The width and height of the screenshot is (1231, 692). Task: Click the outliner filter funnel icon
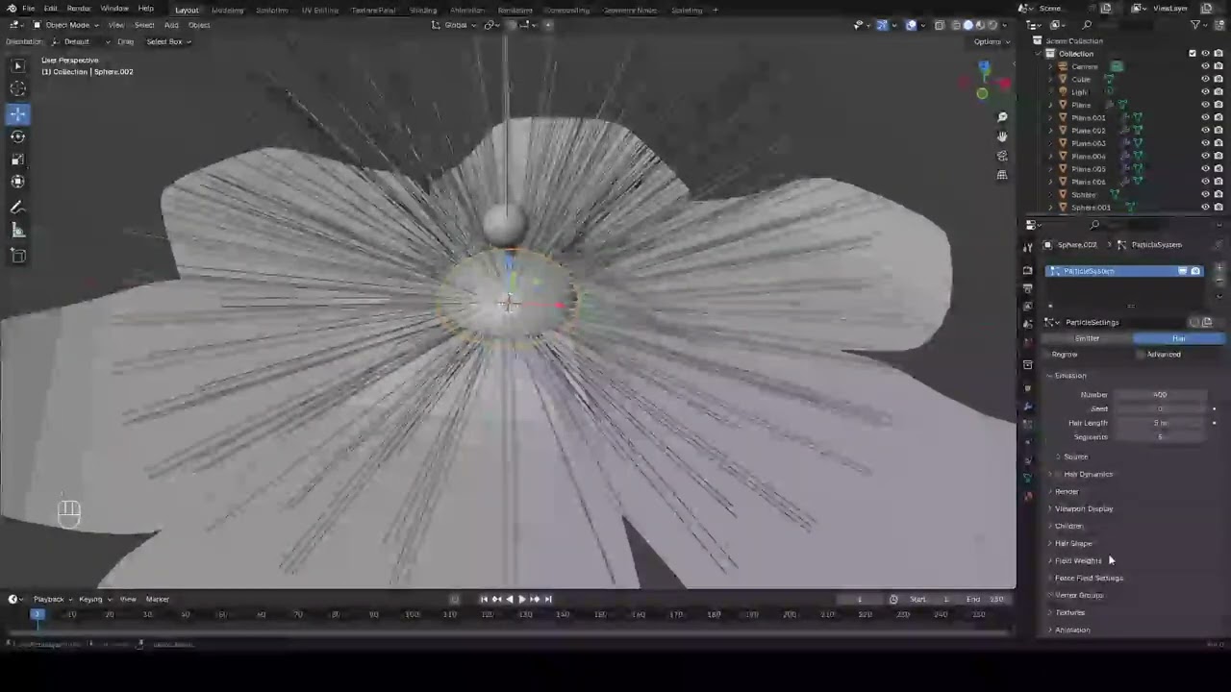tap(1196, 25)
